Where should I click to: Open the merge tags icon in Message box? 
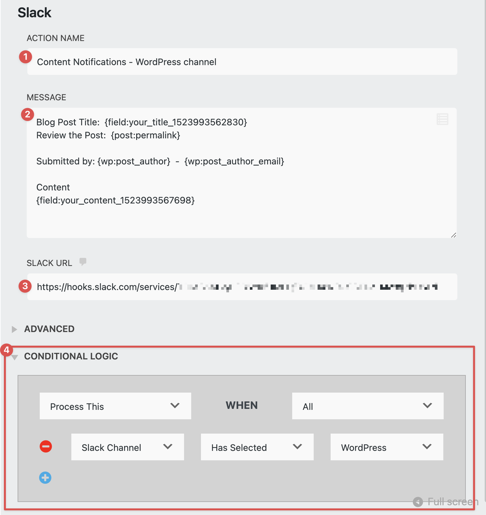click(442, 119)
